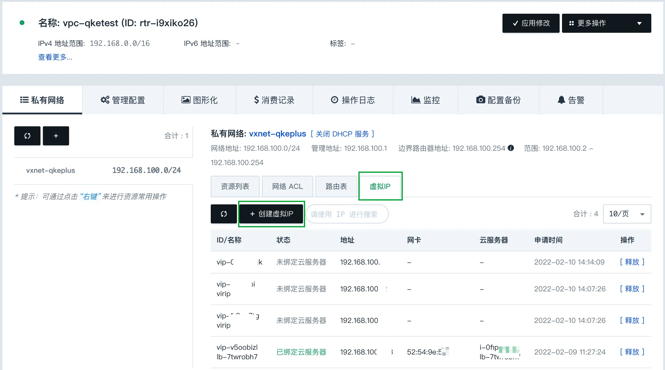Click 关闭 DHCP 服务 link

tap(342, 134)
